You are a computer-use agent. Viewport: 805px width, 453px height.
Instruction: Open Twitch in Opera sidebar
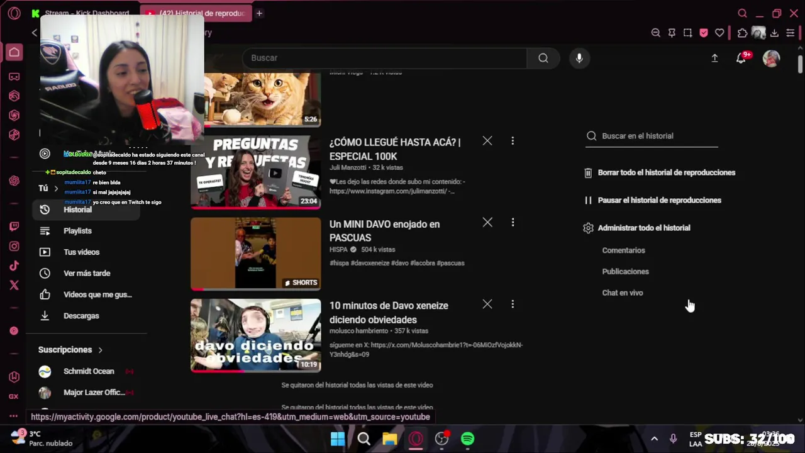14,227
